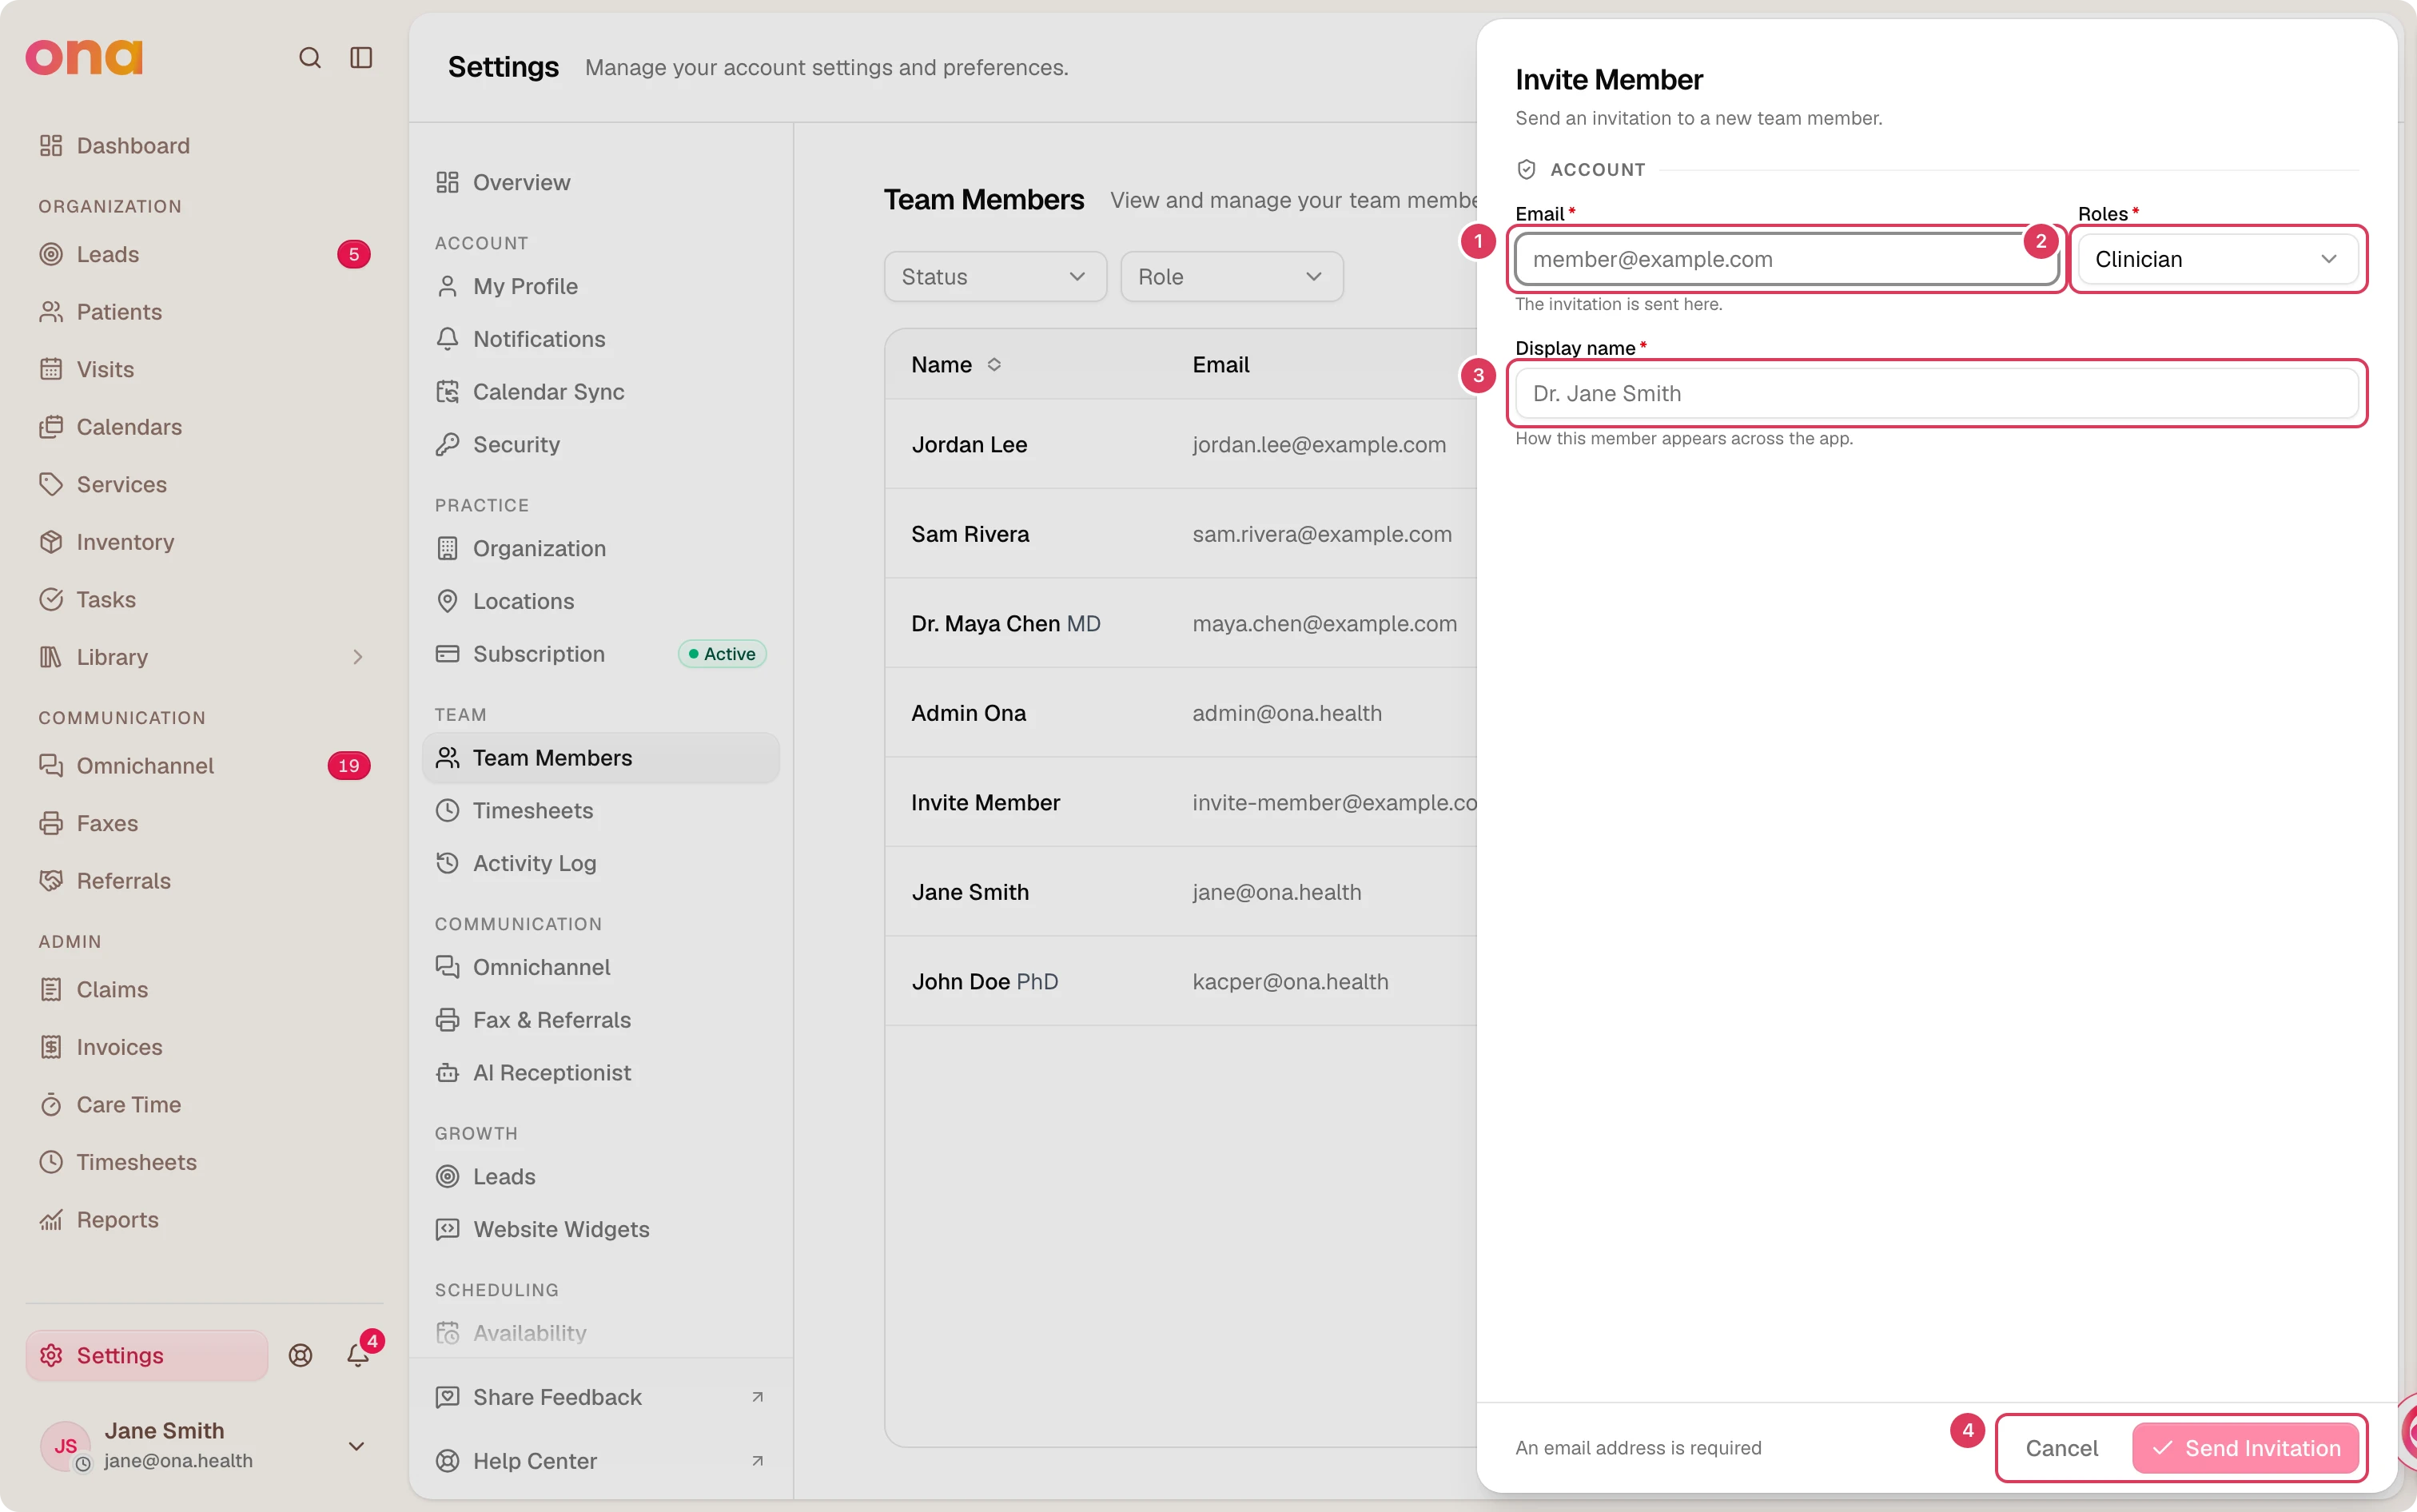This screenshot has height=1512, width=2417.
Task: Click the JS user avatar
Action: 66,1446
